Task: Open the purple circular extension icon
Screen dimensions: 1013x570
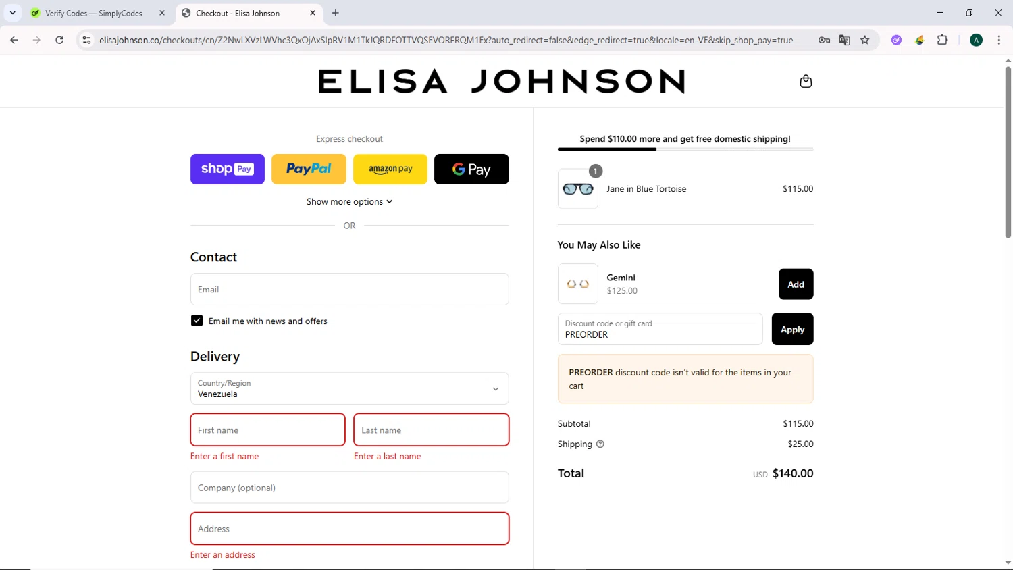Action: click(x=896, y=40)
